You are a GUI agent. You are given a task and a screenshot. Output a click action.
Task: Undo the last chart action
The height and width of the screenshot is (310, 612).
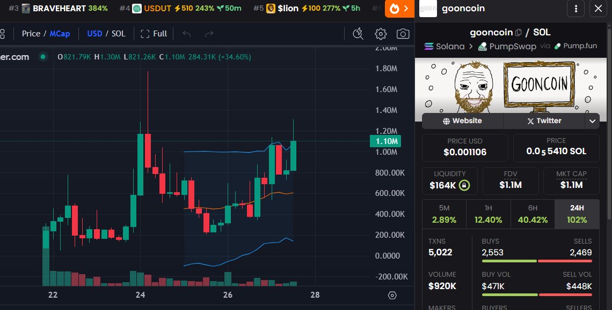point(187,34)
